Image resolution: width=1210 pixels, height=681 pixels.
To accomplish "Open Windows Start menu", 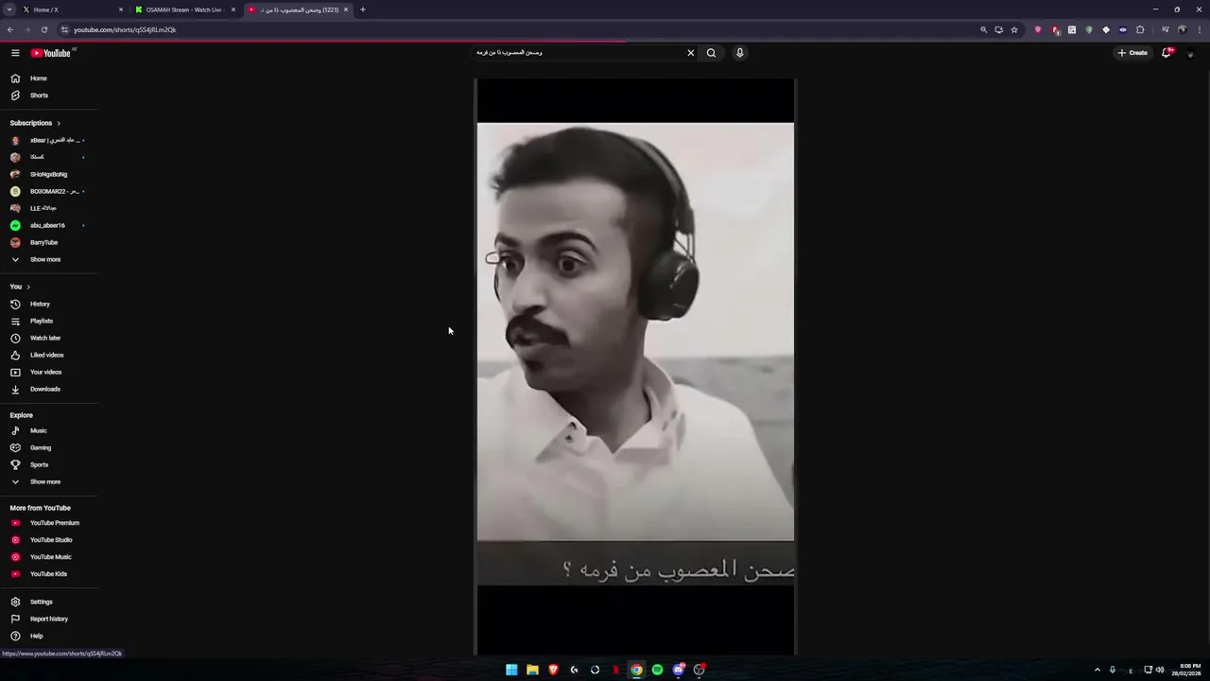I will 511,670.
